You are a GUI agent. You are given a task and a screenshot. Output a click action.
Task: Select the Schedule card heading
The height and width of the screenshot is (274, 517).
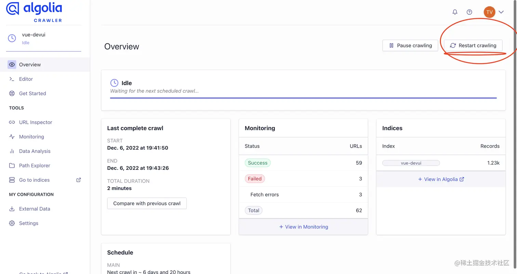tap(120, 252)
